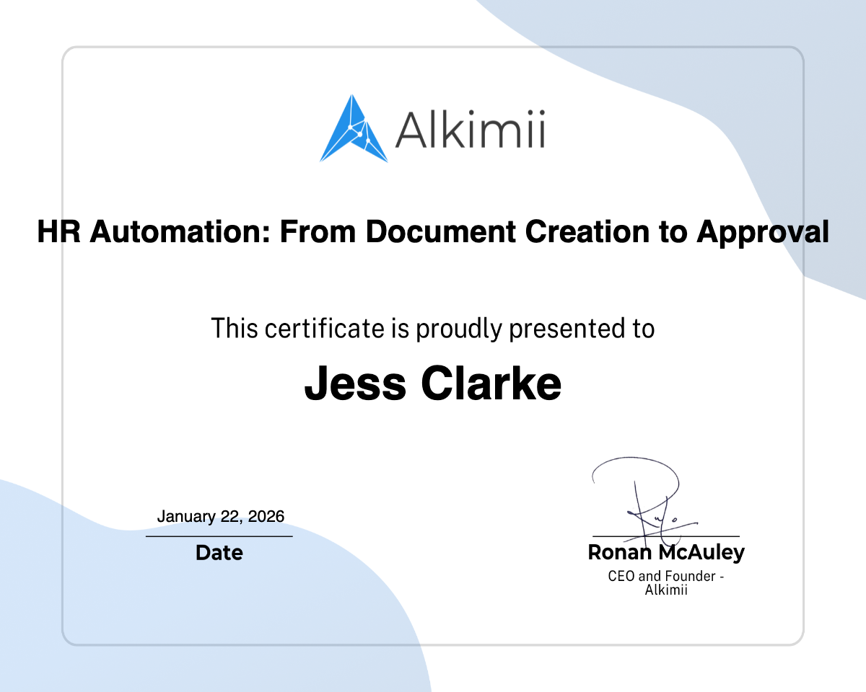Select the CEO and Founder - Alkimii subtitle
This screenshot has height=692, width=866.
click(x=668, y=582)
